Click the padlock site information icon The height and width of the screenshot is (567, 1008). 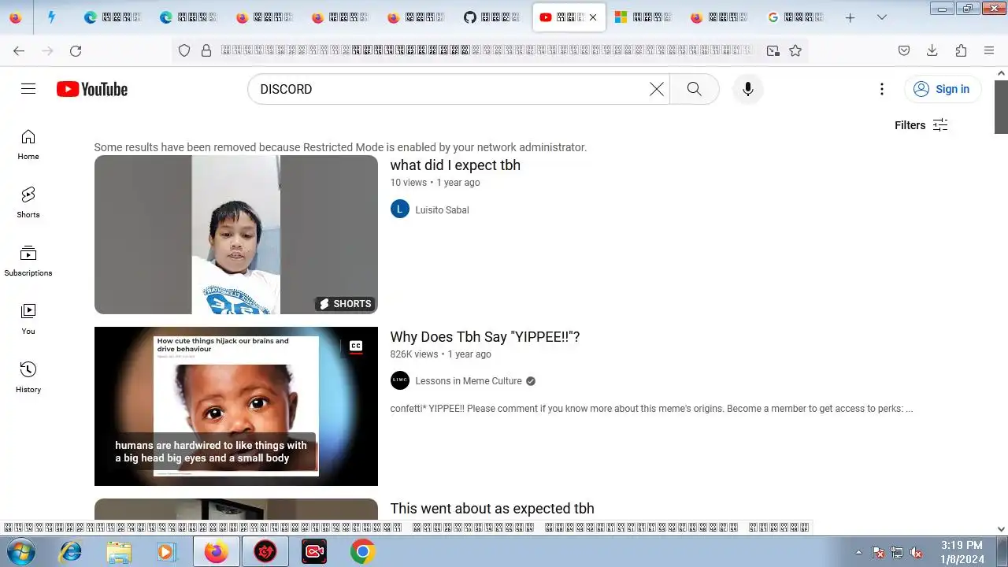pyautogui.click(x=206, y=50)
